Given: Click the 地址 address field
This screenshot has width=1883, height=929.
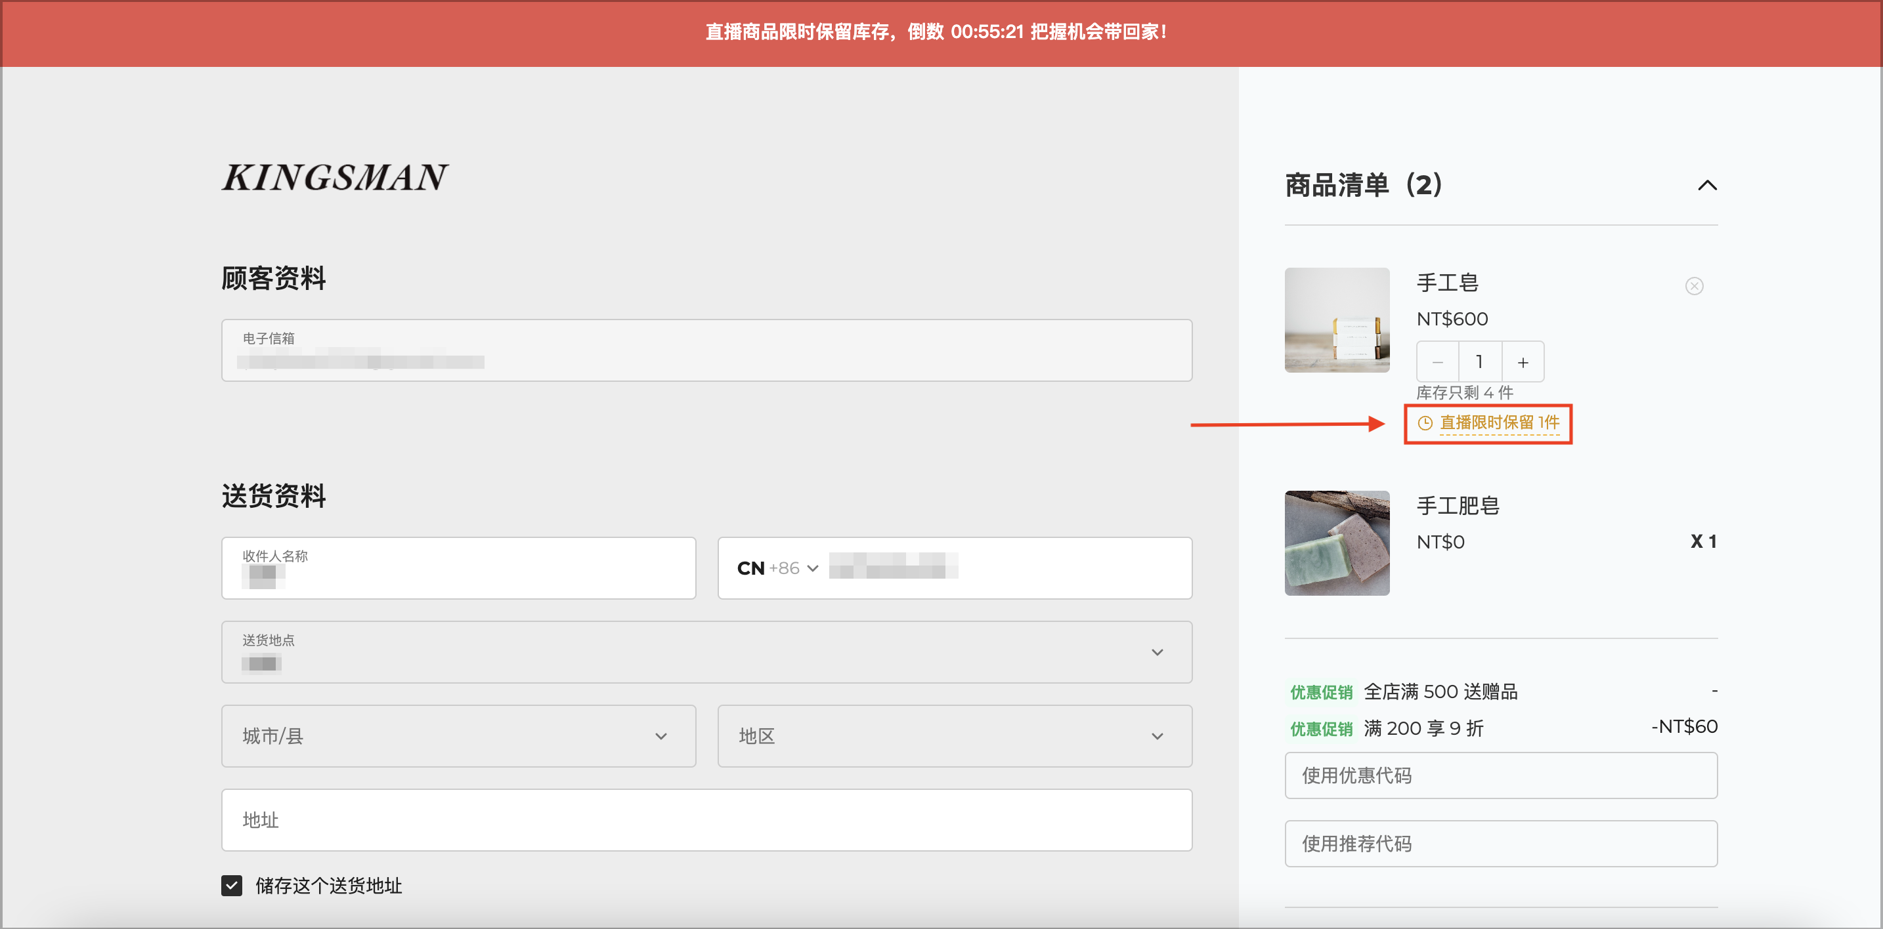Looking at the screenshot, I should pos(707,819).
